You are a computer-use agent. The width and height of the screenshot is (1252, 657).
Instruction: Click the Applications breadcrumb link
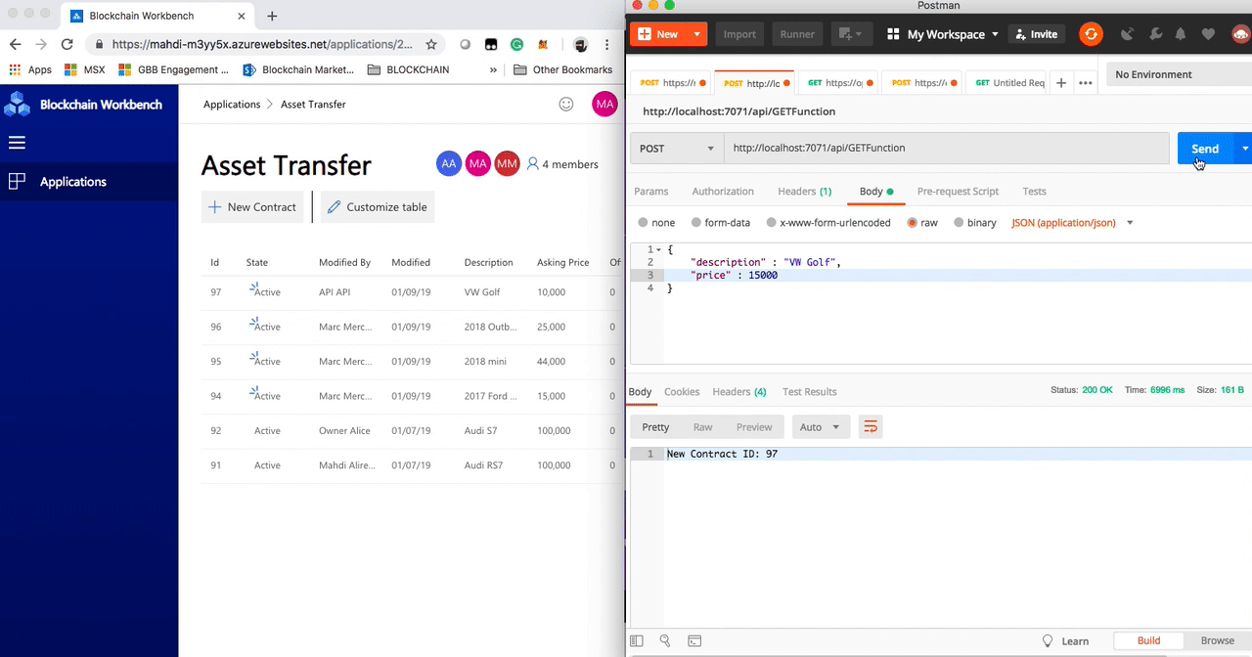click(232, 105)
